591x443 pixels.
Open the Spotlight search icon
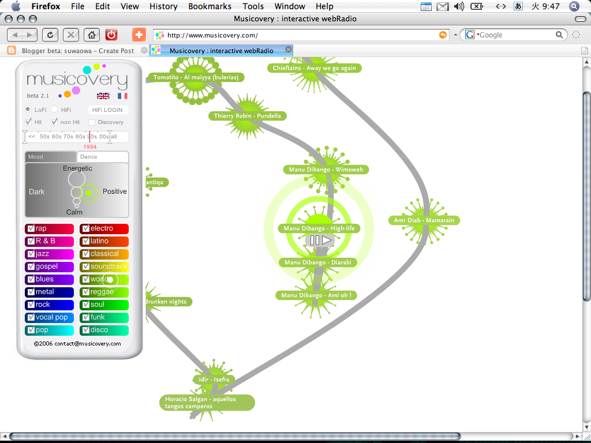(574, 6)
